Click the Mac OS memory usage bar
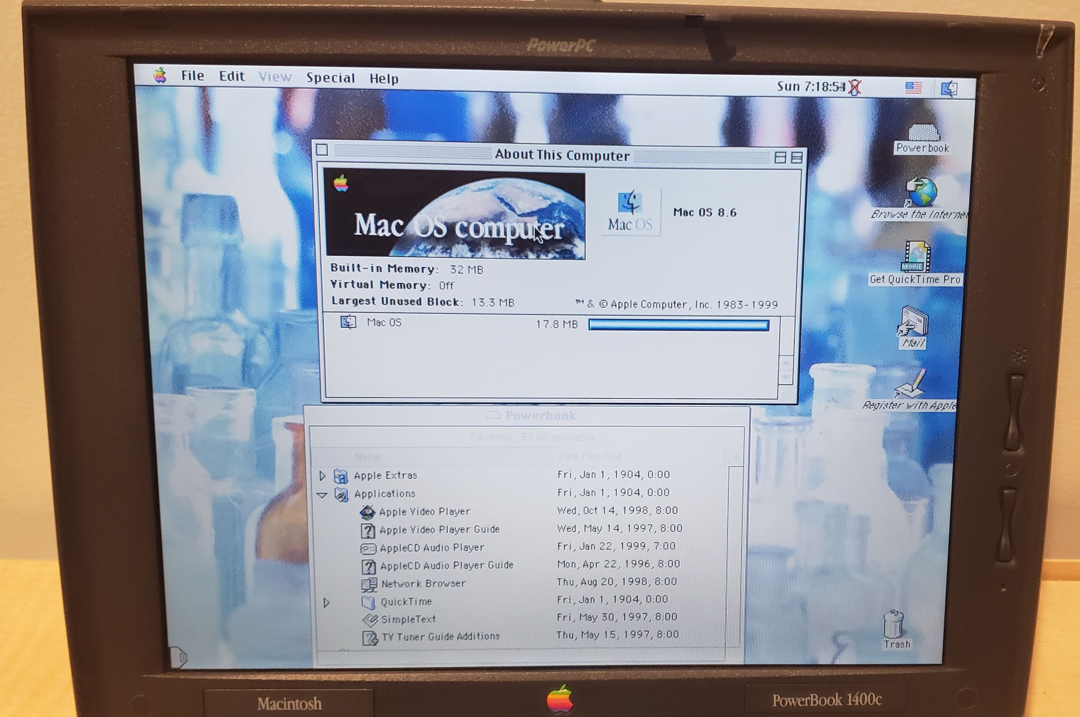The height and width of the screenshot is (717, 1080). click(x=679, y=325)
